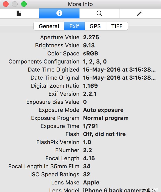Select the Lens Make Apple value

click(x=91, y=183)
